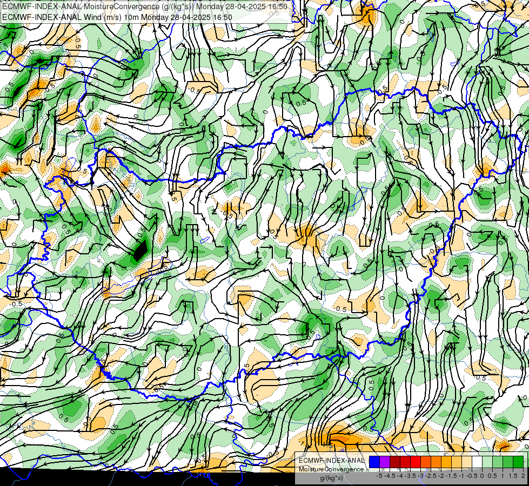Click the -1 tick label on the legend scale

click(461, 476)
